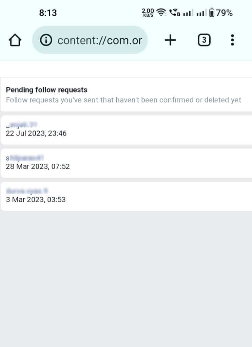The height and width of the screenshot is (347, 252).
Task: Tap the Wi-Fi calling phone icon
Action: coord(174,12)
